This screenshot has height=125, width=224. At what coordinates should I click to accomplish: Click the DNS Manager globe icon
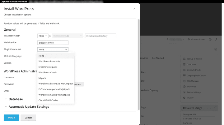click(x=184, y=81)
